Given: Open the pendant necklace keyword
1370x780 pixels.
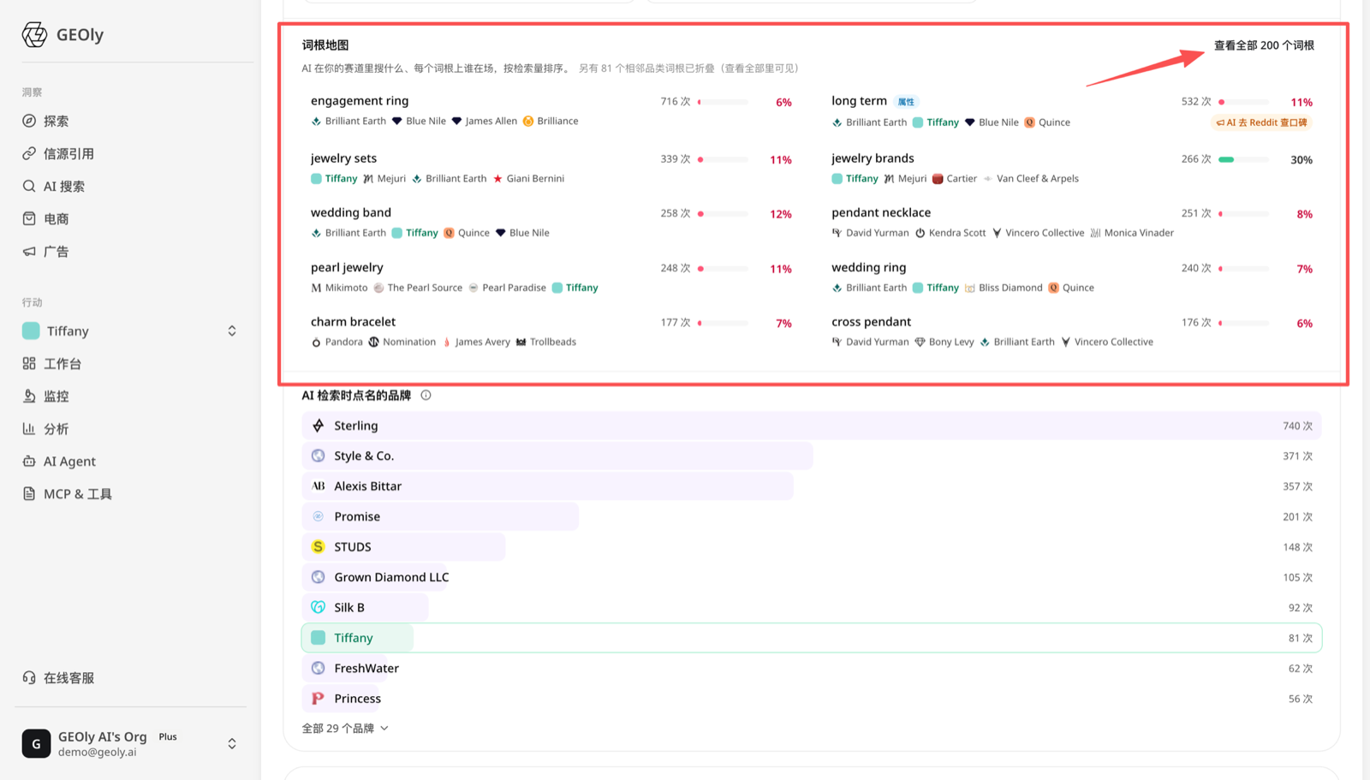Looking at the screenshot, I should [x=881, y=212].
